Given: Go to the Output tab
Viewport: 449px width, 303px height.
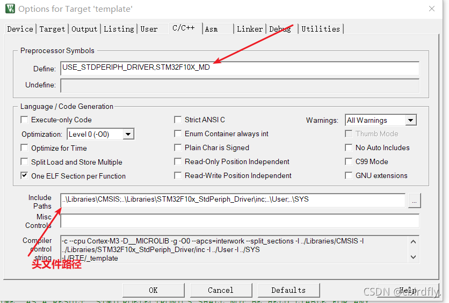Looking at the screenshot, I should [x=84, y=29].
